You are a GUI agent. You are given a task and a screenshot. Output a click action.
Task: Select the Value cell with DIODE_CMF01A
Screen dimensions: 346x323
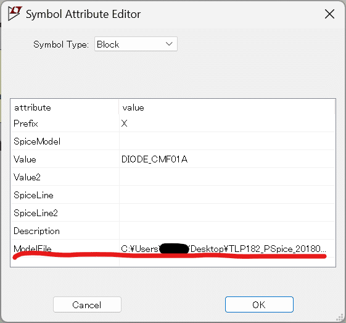pos(227,159)
